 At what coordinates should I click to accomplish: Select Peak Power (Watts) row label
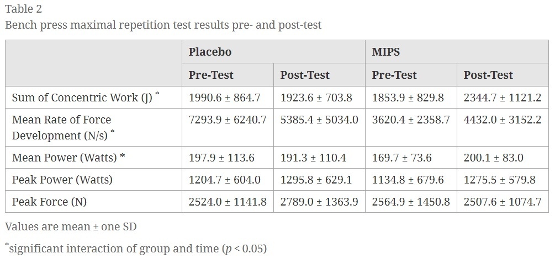62,180
